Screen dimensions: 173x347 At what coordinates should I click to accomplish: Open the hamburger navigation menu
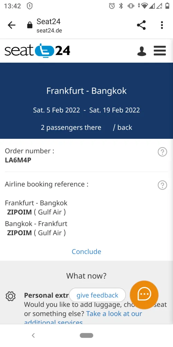coord(160,51)
